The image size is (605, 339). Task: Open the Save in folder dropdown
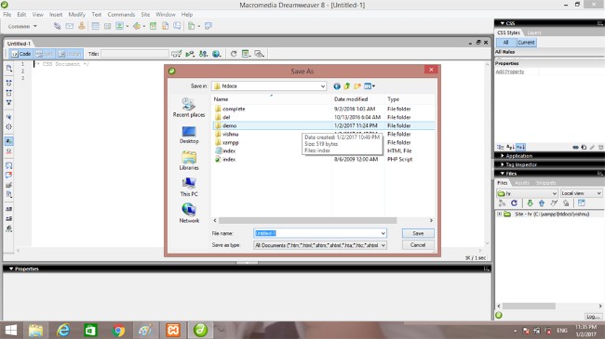(x=269, y=85)
